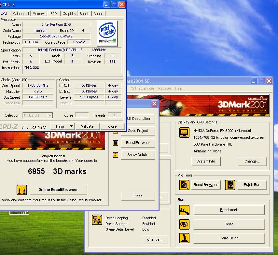
Task: Click the Pro Tools ResultBrowser button
Action: (206, 185)
